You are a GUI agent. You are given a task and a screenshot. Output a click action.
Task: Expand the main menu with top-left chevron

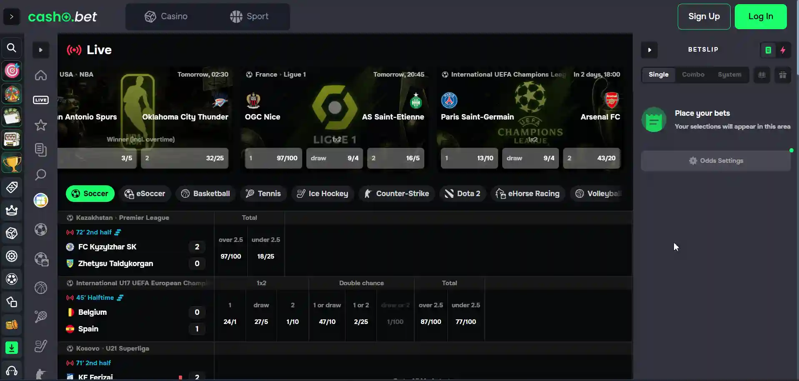[12, 17]
